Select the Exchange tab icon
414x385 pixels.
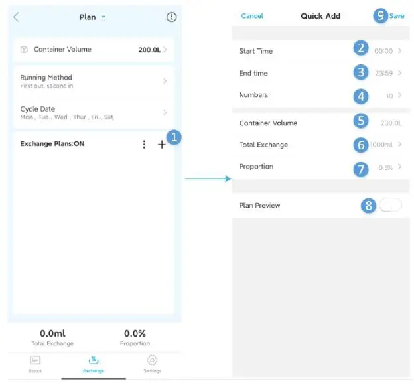point(94,360)
